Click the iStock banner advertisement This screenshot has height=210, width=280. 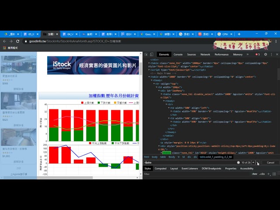93,65
